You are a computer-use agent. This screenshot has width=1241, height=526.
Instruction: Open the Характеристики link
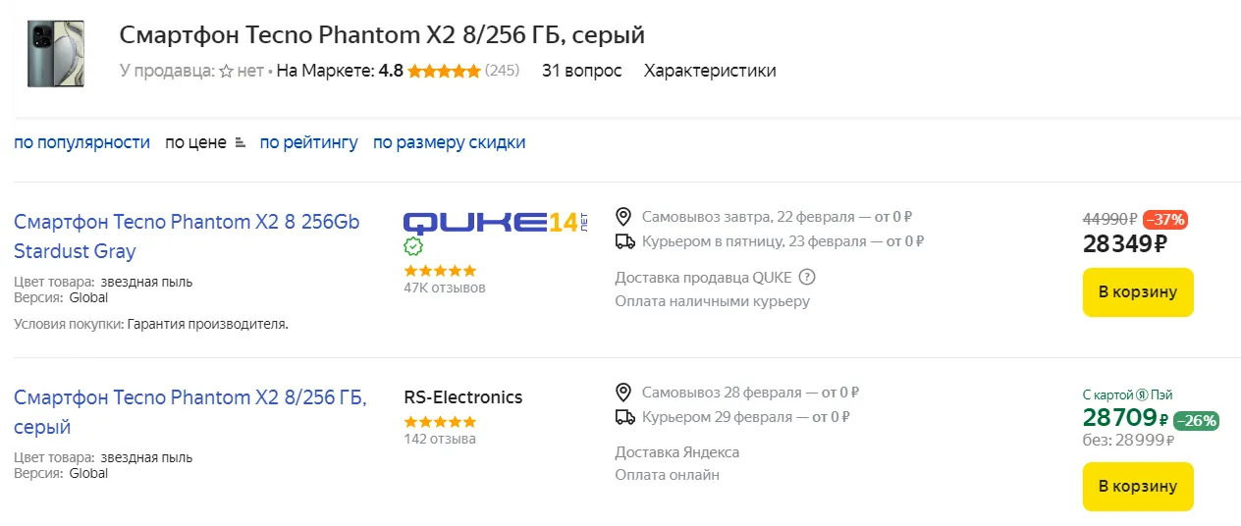[710, 71]
